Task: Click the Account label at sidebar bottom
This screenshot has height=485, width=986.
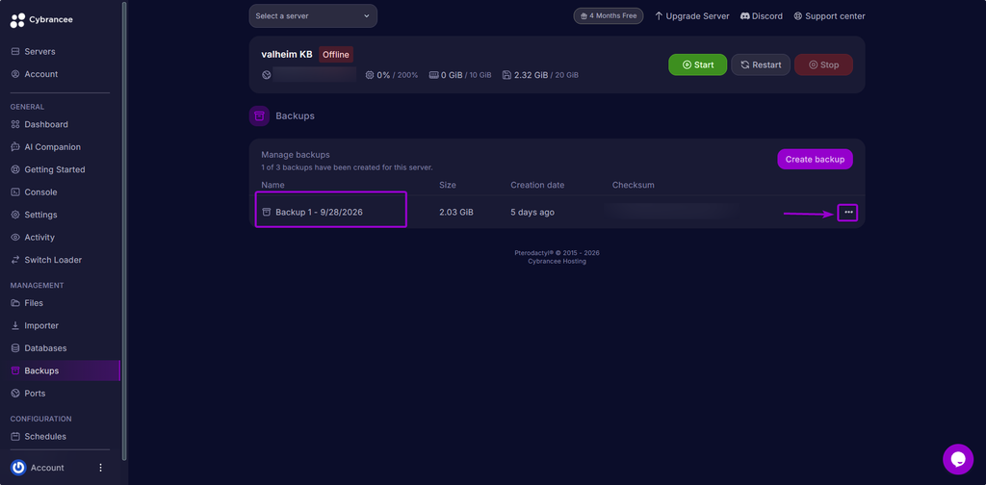Action: tap(47, 468)
